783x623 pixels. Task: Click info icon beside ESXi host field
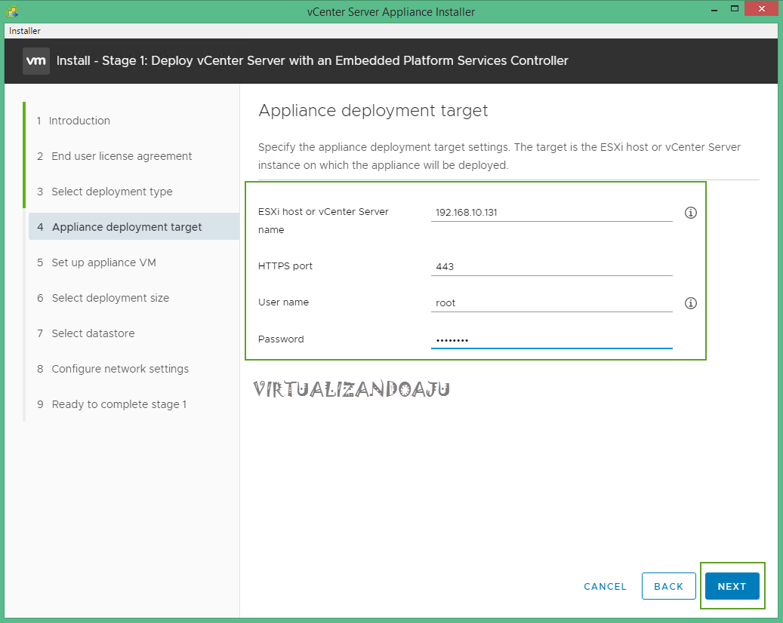(690, 213)
